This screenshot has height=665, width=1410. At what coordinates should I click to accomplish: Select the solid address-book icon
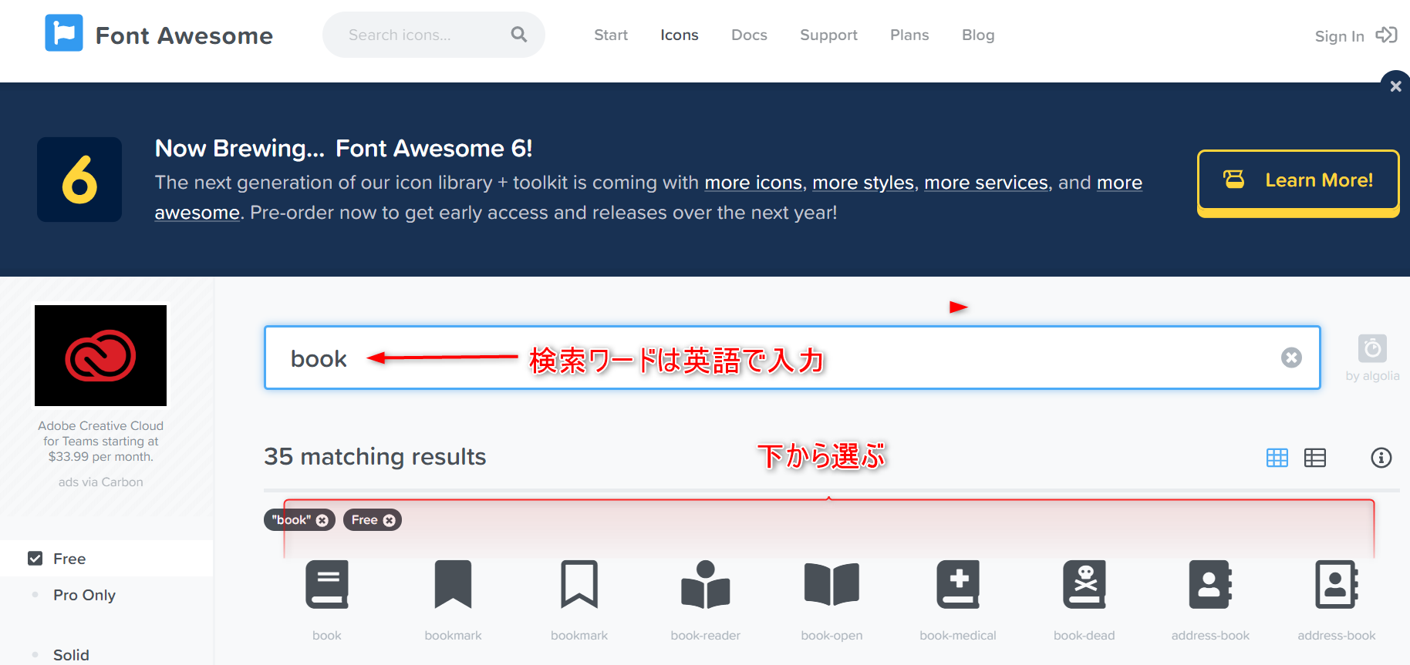click(1210, 584)
